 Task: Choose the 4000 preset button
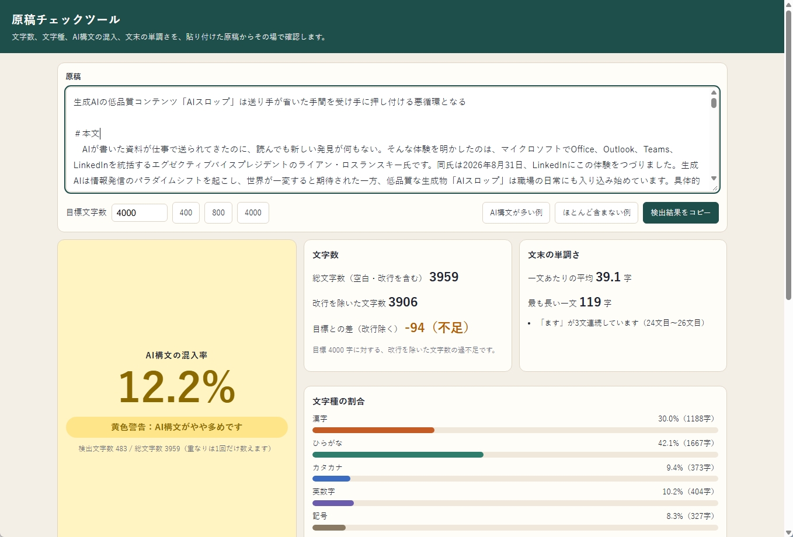(x=253, y=212)
